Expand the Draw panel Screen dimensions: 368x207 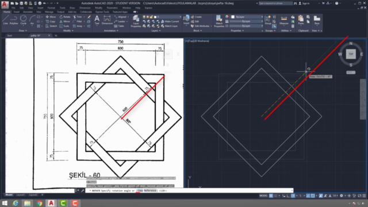click(23, 30)
